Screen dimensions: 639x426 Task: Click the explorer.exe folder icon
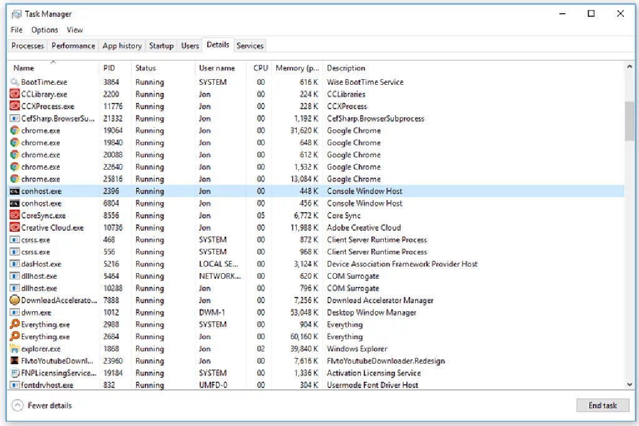[x=15, y=349]
